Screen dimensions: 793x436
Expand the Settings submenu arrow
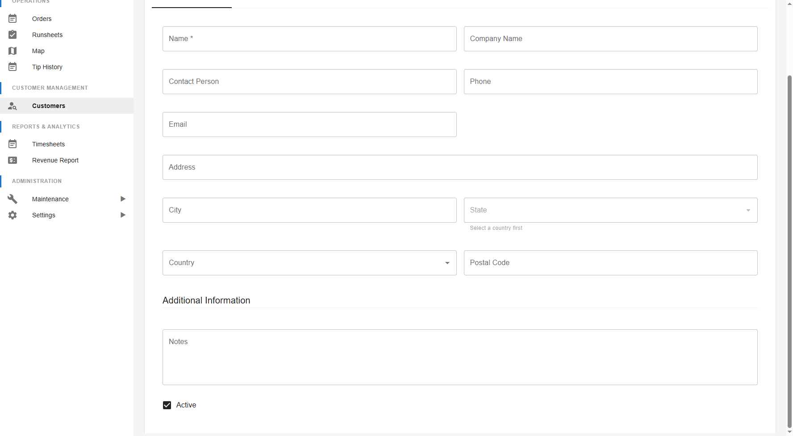tap(123, 215)
